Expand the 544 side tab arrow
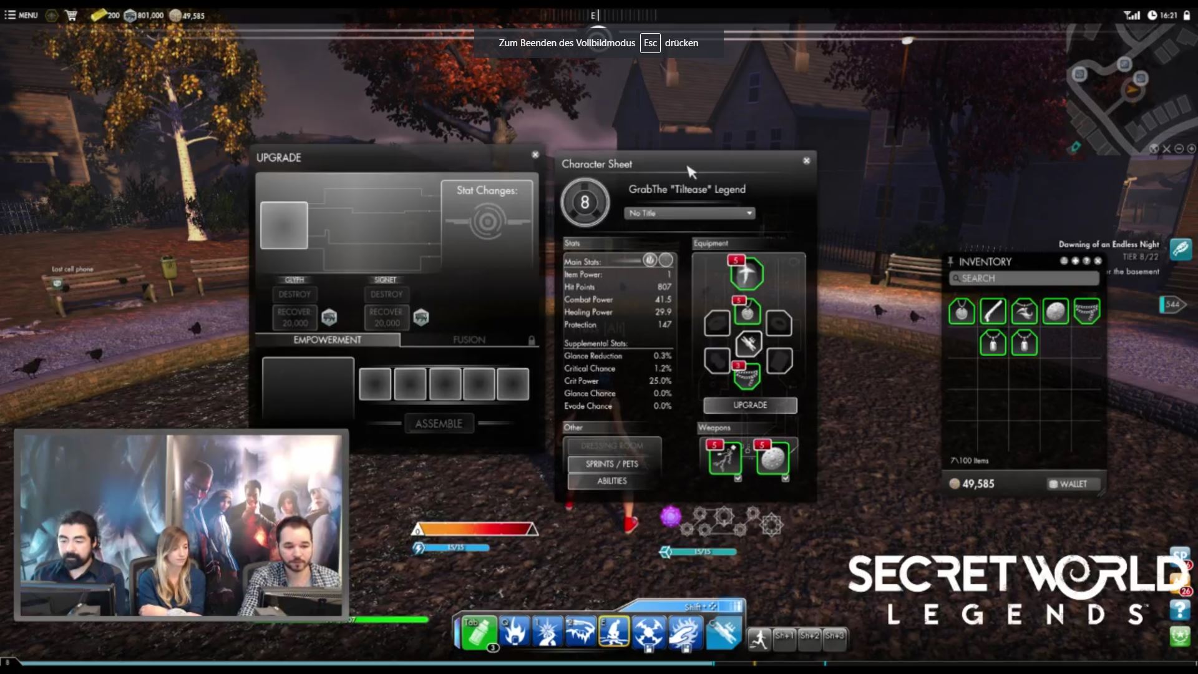This screenshot has height=674, width=1198. pyautogui.click(x=1172, y=305)
